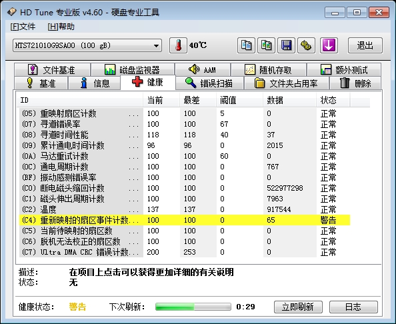Switch to the 删除 tab
Viewport: 396px width, 324px height.
[355, 83]
